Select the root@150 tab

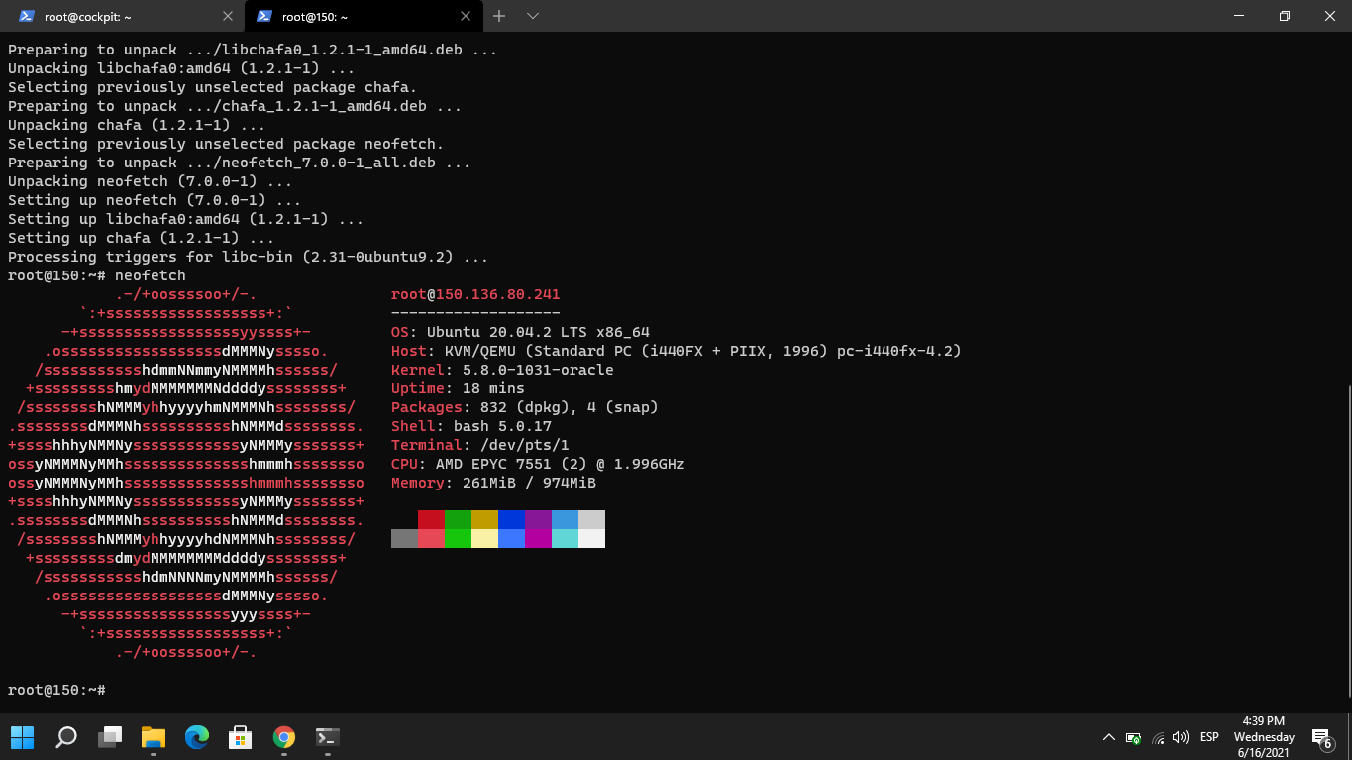352,16
